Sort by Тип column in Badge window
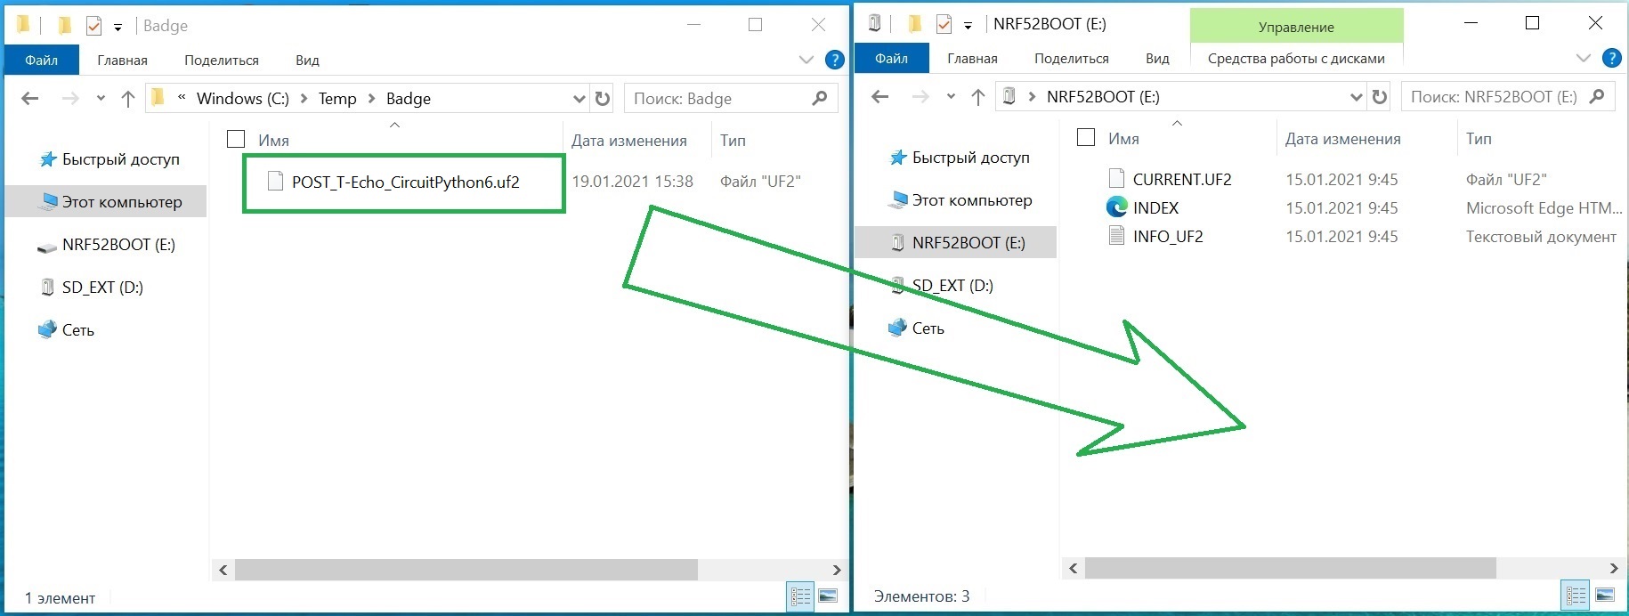Image resolution: width=1629 pixels, height=616 pixels. pyautogui.click(x=733, y=141)
